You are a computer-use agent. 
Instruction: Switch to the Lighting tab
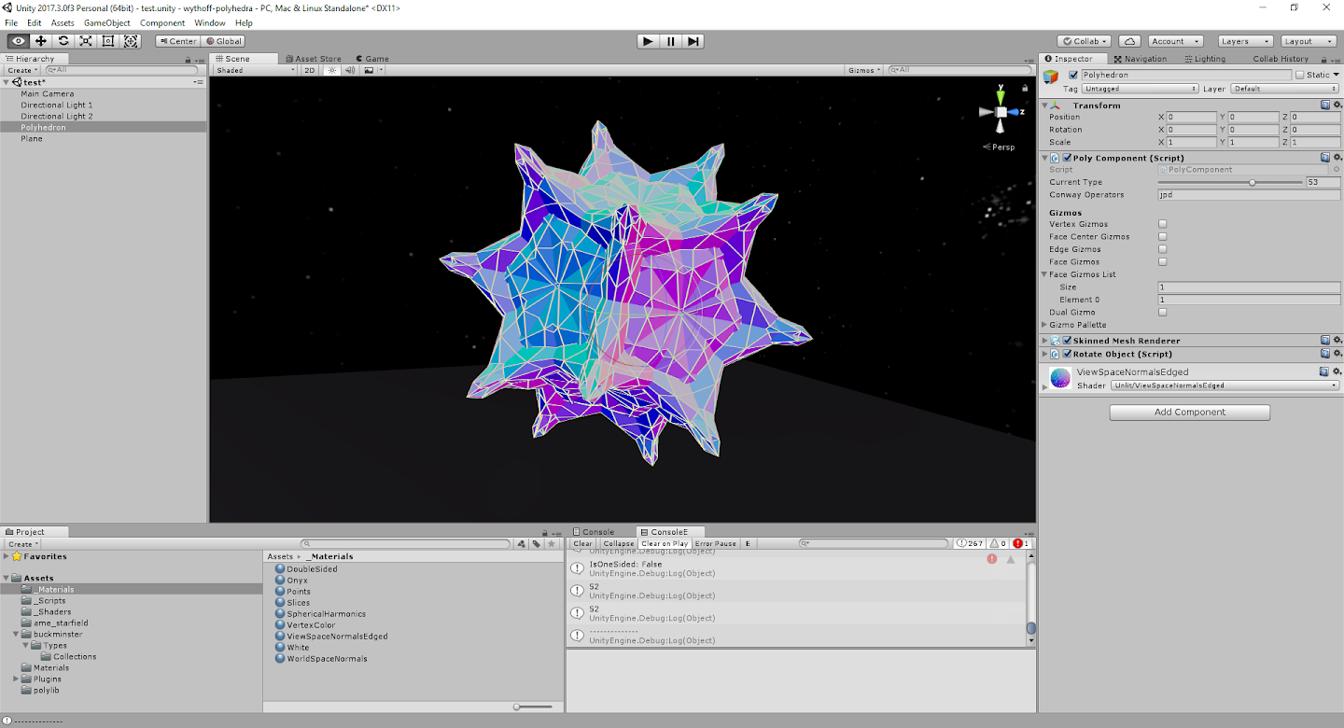(1204, 59)
